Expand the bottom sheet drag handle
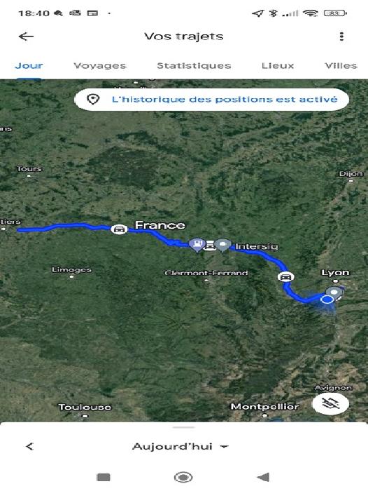Image resolution: width=368 pixels, height=491 pixels. coord(184,427)
